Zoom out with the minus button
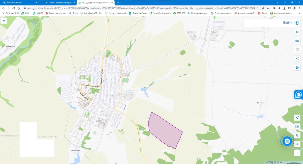The width and height of the screenshot is (303, 168). click(x=297, y=153)
